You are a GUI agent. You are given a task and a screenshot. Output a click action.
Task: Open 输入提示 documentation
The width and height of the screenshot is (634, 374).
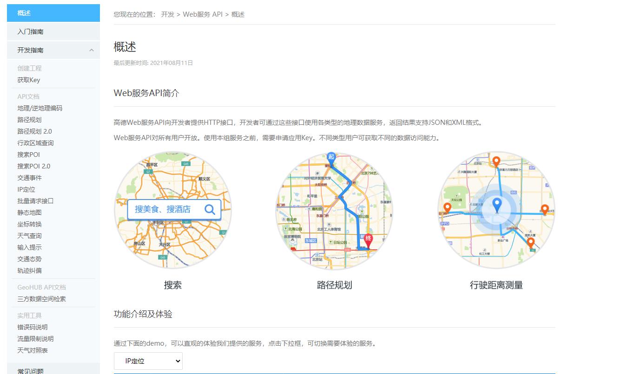click(x=29, y=247)
